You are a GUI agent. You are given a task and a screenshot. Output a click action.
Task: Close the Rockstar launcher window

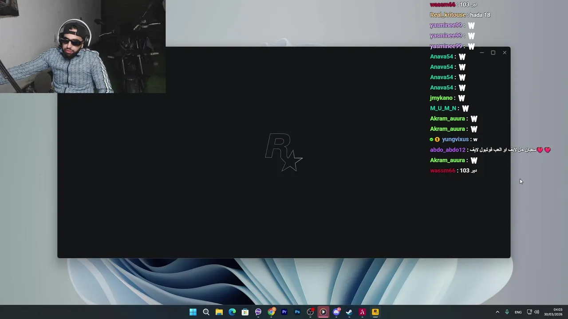(505, 53)
